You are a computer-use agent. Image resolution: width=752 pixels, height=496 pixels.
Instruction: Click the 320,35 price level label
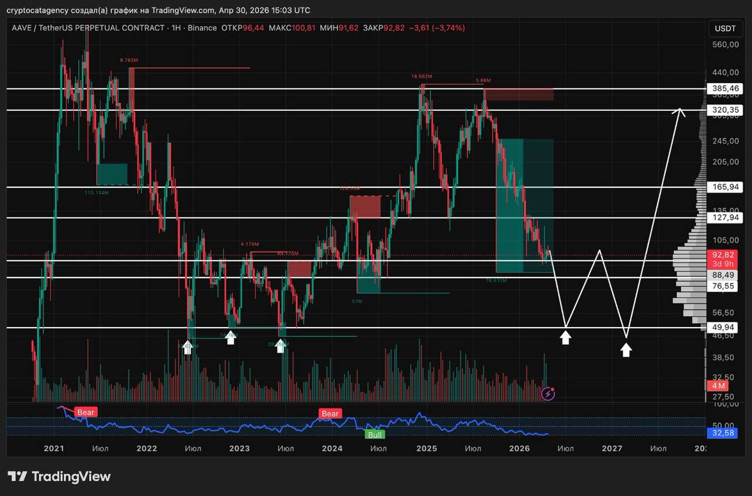(x=726, y=110)
